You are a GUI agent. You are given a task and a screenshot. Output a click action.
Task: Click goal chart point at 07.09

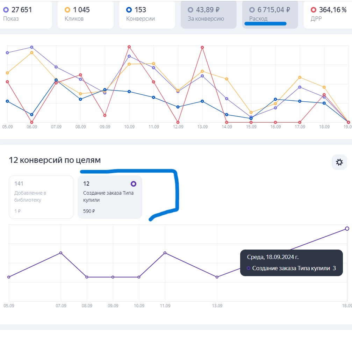[x=61, y=253]
